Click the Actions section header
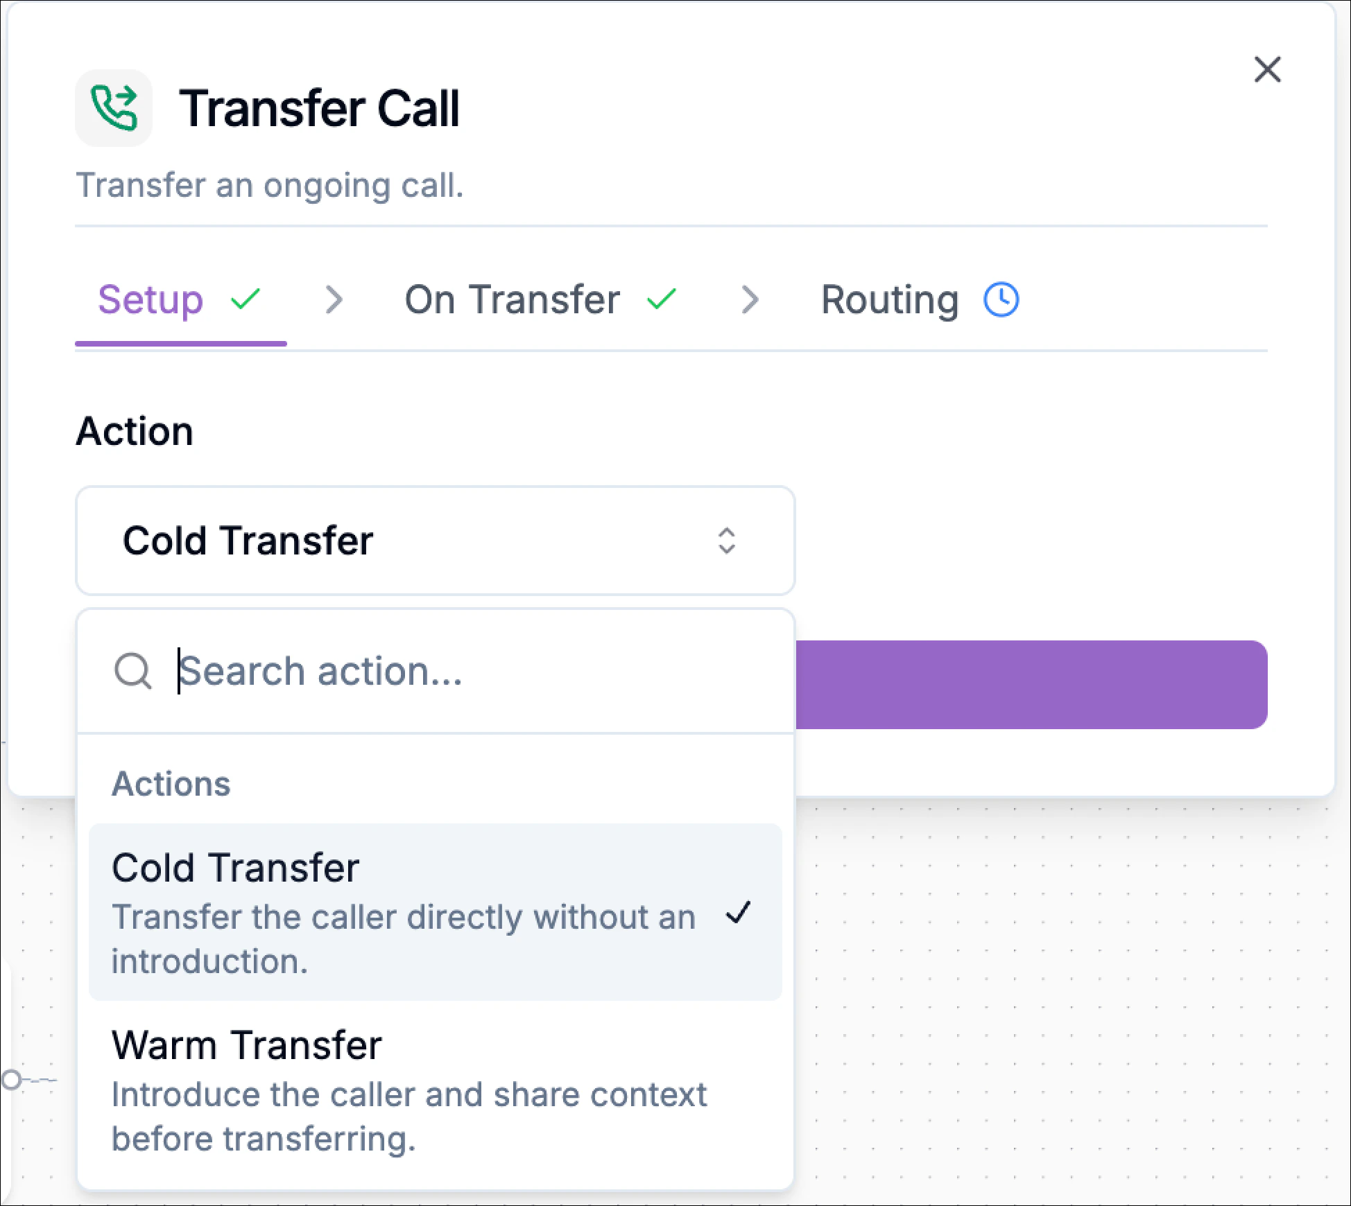The width and height of the screenshot is (1351, 1206). pos(171,783)
